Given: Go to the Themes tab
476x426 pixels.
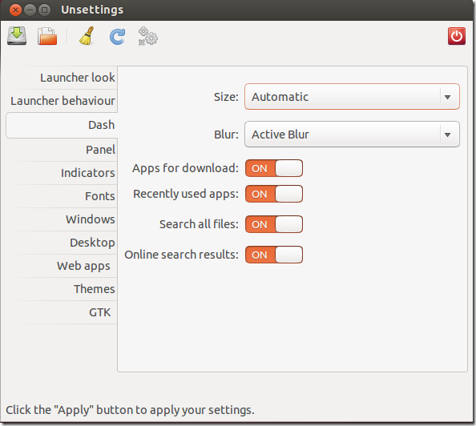Looking at the screenshot, I should (x=62, y=289).
